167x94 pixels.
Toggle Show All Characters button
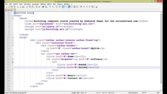point(66,7)
